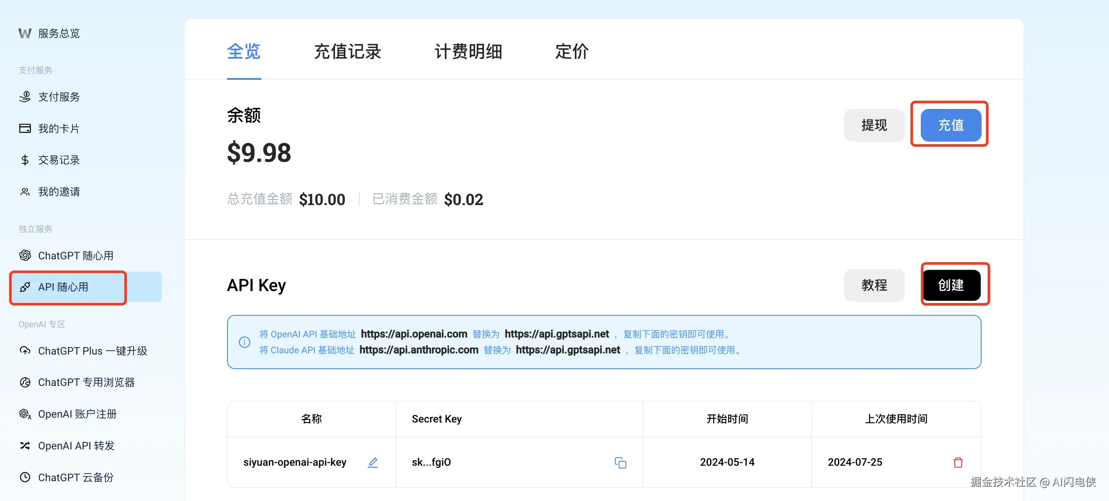Copy the sk...fgiO secret key

click(x=620, y=463)
